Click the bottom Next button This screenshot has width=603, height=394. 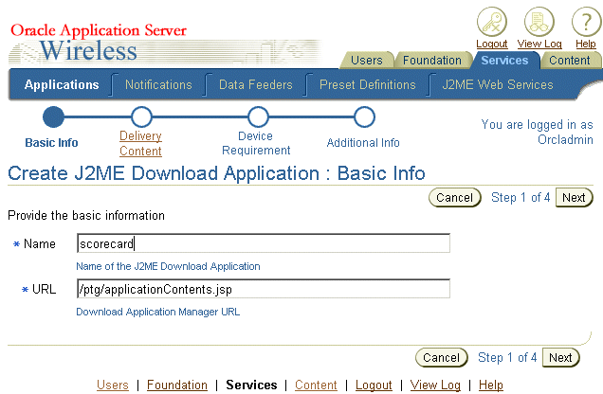[560, 357]
